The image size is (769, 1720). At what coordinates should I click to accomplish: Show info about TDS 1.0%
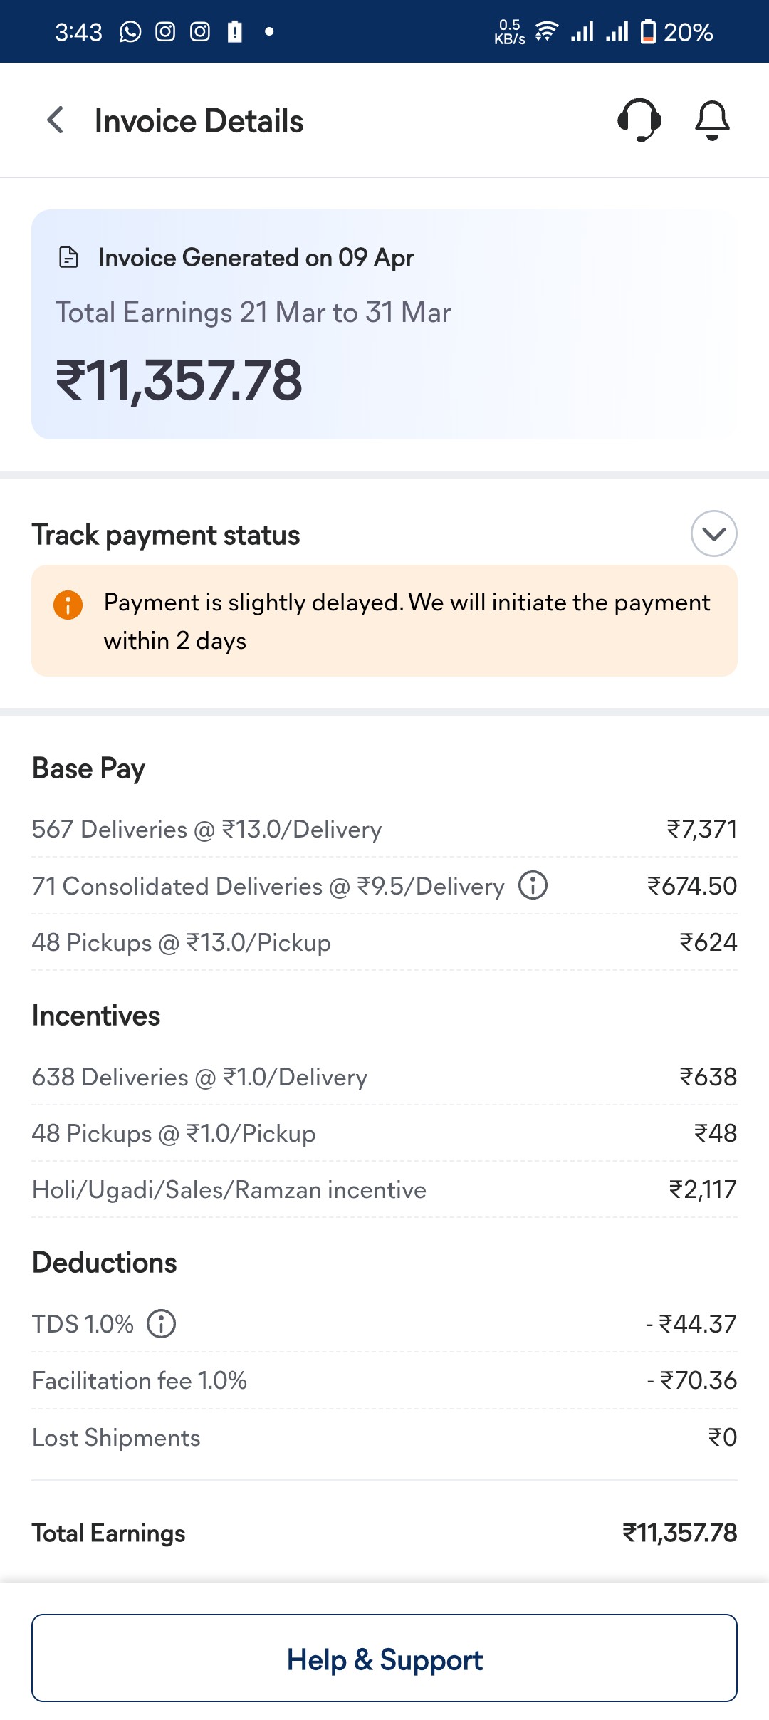click(162, 1324)
